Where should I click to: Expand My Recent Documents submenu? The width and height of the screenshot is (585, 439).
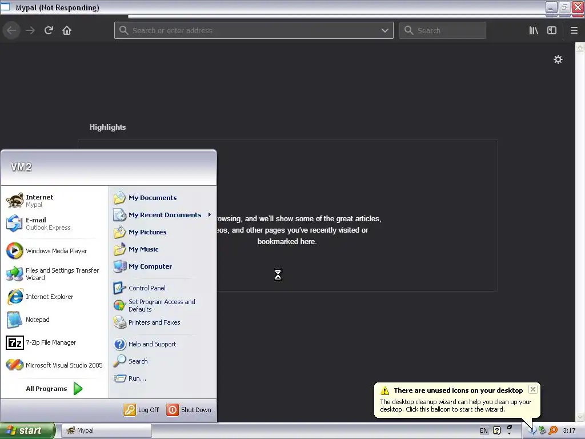pos(163,215)
